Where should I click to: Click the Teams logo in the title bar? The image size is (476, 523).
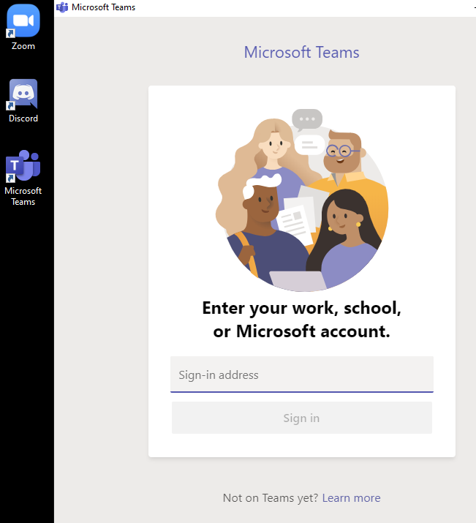click(x=62, y=7)
